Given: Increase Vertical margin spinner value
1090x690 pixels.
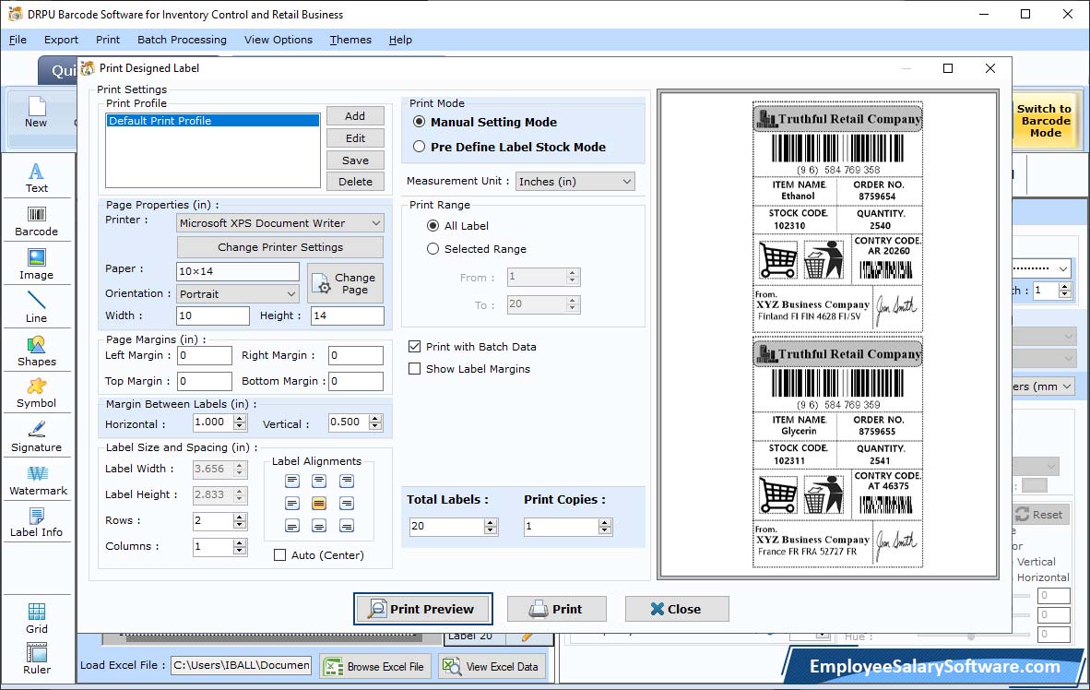Looking at the screenshot, I should (375, 418).
